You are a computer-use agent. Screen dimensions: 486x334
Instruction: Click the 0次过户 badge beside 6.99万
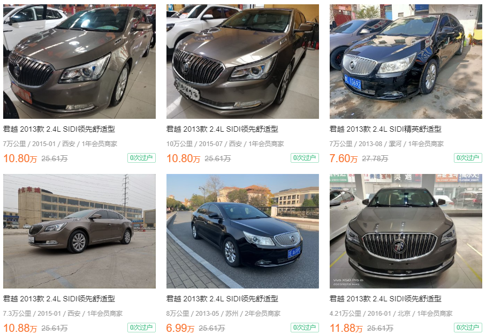(305, 328)
